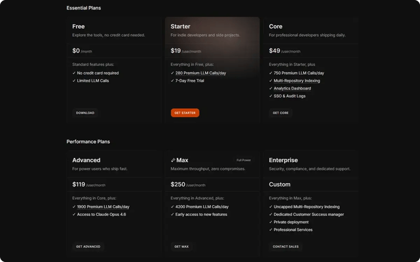The image size is (420, 262).
Task: Click the Full Power badge on the Max plan
Action: pos(244,160)
